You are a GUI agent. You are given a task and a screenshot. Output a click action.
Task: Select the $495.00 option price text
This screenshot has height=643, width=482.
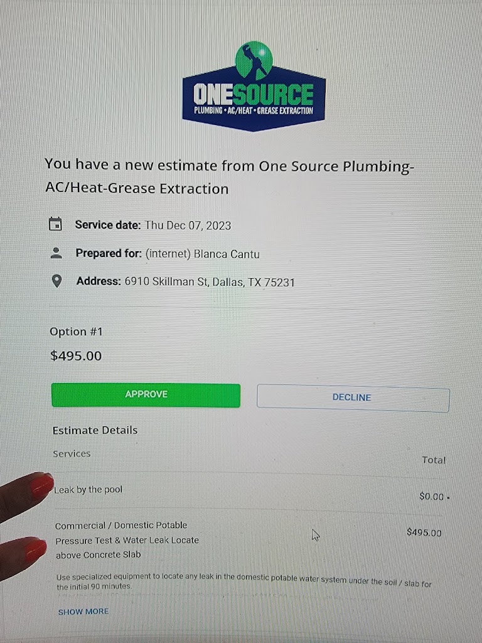[76, 355]
